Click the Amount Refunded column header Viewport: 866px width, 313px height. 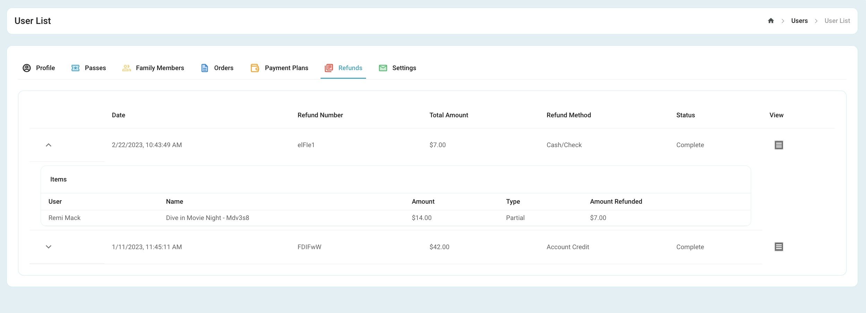point(616,202)
